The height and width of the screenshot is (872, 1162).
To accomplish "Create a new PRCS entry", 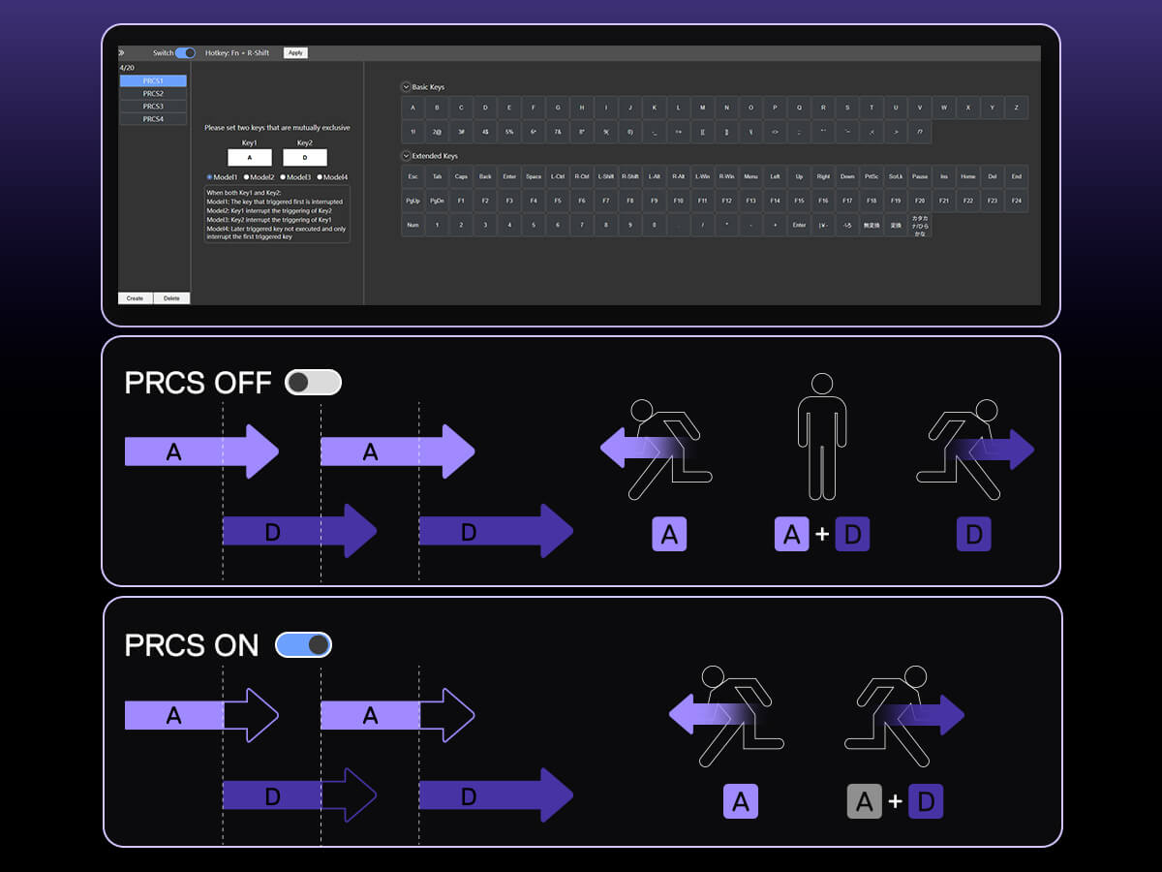I will (136, 298).
